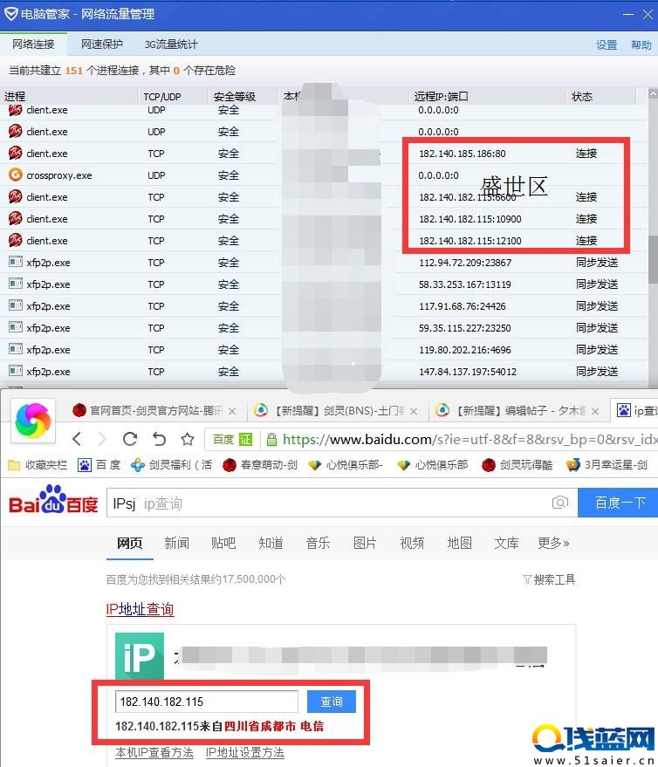658x767 pixels.
Task: Go forward in the browser
Action: pyautogui.click(x=102, y=439)
